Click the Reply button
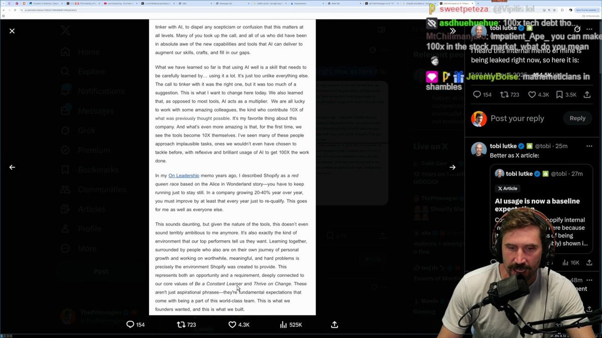This screenshot has width=602, height=338. pos(577,118)
